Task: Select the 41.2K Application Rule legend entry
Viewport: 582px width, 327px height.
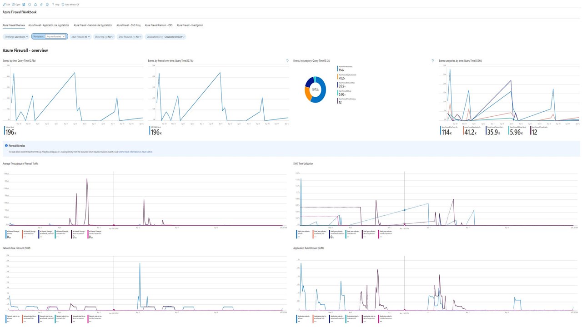Action: point(346,77)
